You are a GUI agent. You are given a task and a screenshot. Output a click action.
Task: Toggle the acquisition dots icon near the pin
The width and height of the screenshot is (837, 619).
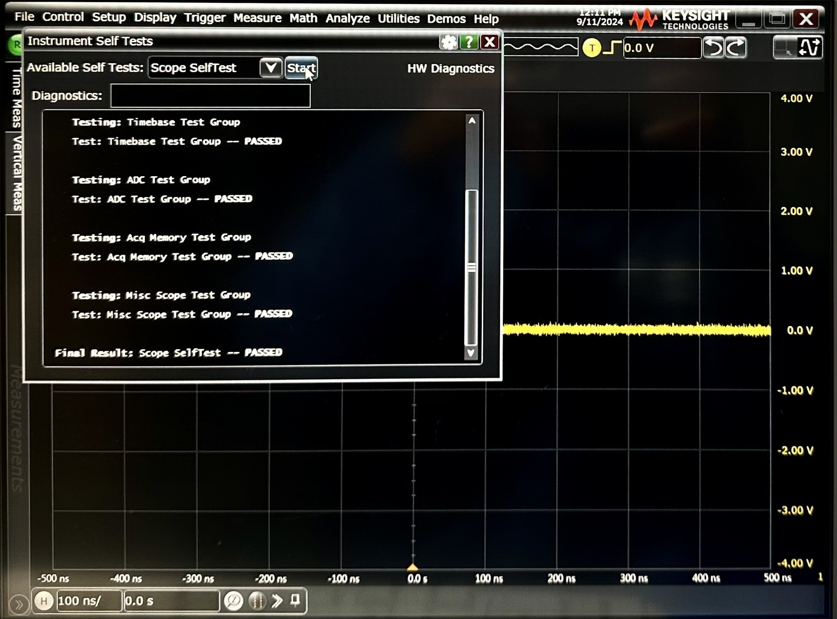click(256, 601)
